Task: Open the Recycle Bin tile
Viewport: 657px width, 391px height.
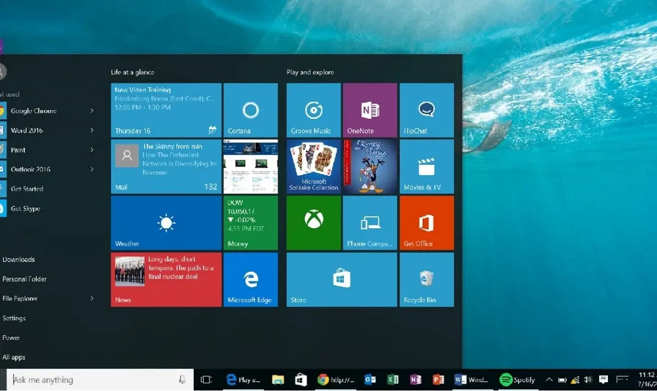Action: (x=427, y=279)
